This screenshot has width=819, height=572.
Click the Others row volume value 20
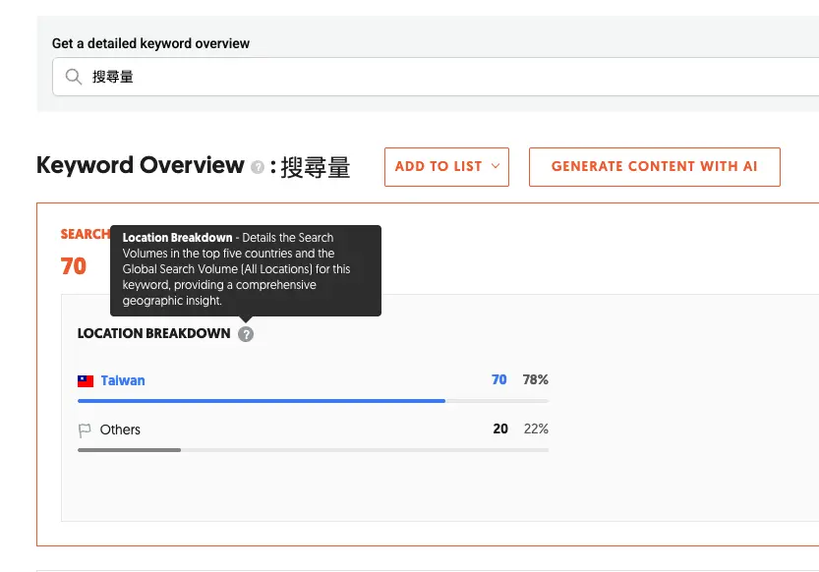[x=500, y=429]
